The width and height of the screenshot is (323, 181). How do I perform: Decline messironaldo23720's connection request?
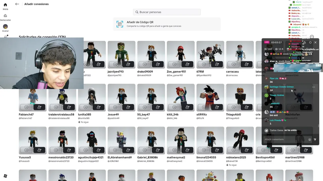pyautogui.click(x=56, y=150)
